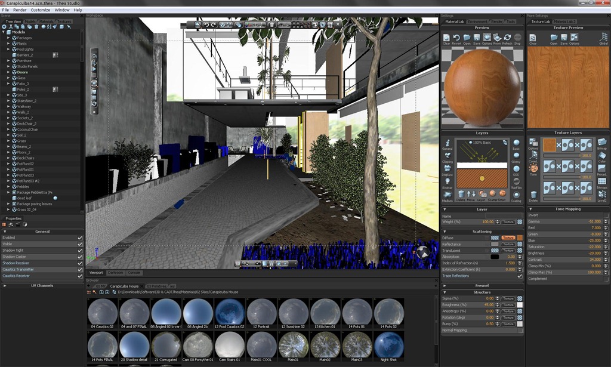The height and width of the screenshot is (367, 611).
Task: Enable Trace Reflections in Scattering
Action: pyautogui.click(x=520, y=276)
